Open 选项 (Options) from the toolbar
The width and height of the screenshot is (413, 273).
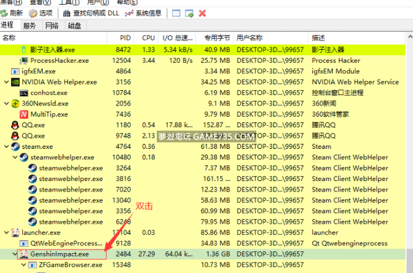click(41, 13)
